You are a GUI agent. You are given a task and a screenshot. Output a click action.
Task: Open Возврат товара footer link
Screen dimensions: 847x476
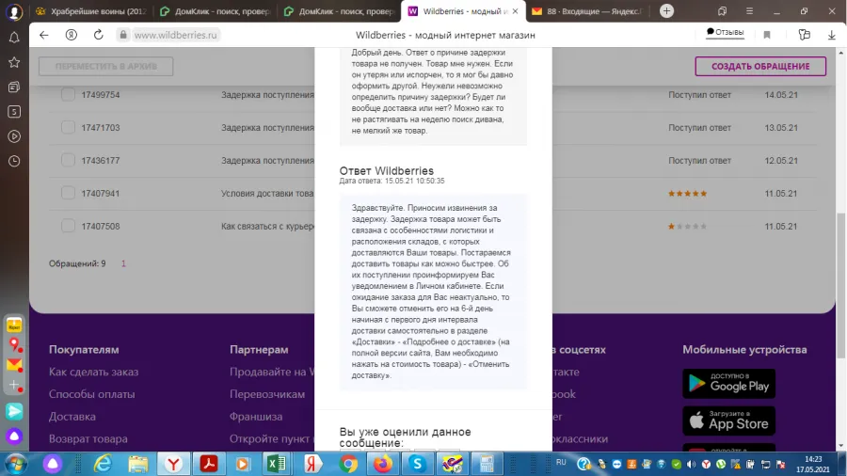(x=88, y=438)
